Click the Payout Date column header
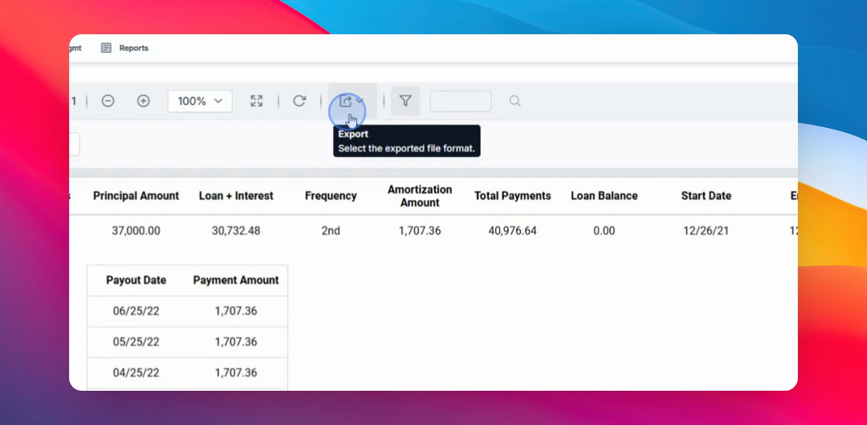This screenshot has height=425, width=867. (136, 280)
